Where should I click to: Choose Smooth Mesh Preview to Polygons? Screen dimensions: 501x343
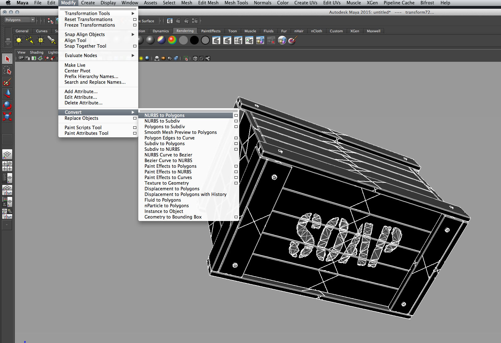tap(180, 132)
